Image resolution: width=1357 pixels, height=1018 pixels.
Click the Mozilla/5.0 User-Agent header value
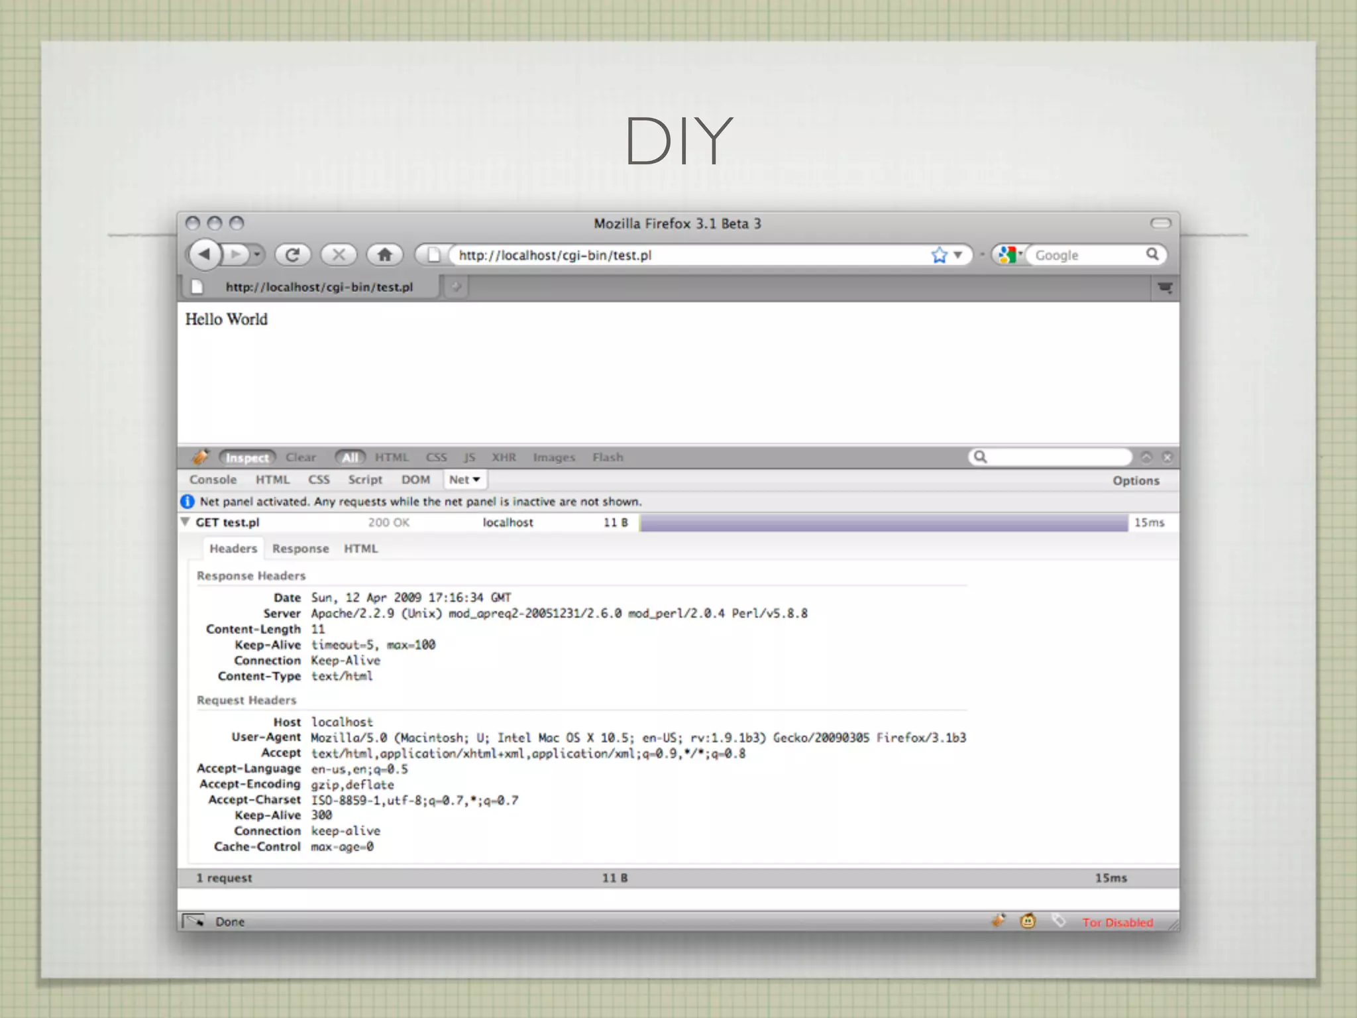coord(639,738)
